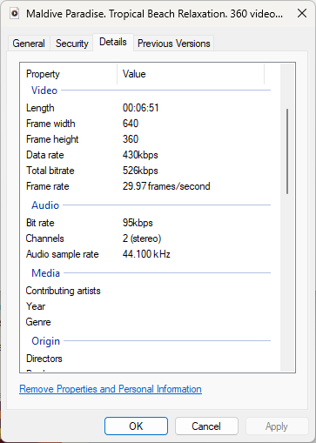Select the Details tab
The width and height of the screenshot is (316, 443).
(x=113, y=42)
